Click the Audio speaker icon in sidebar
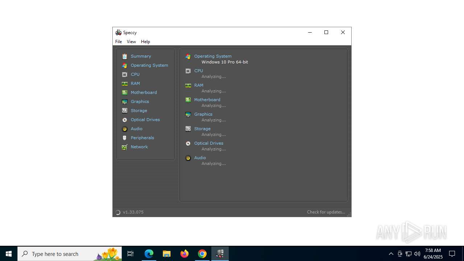Image resolution: width=464 pixels, height=261 pixels. pyautogui.click(x=125, y=129)
